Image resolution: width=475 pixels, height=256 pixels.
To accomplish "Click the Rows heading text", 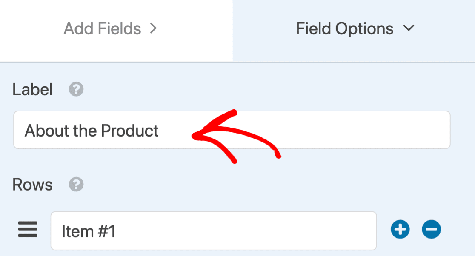I will click(32, 185).
